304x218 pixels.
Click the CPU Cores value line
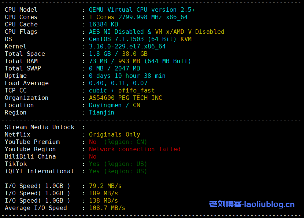[138, 17]
